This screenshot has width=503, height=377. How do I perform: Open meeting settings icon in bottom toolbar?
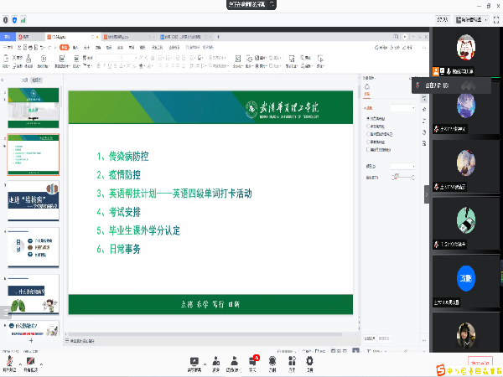pyautogui.click(x=310, y=360)
